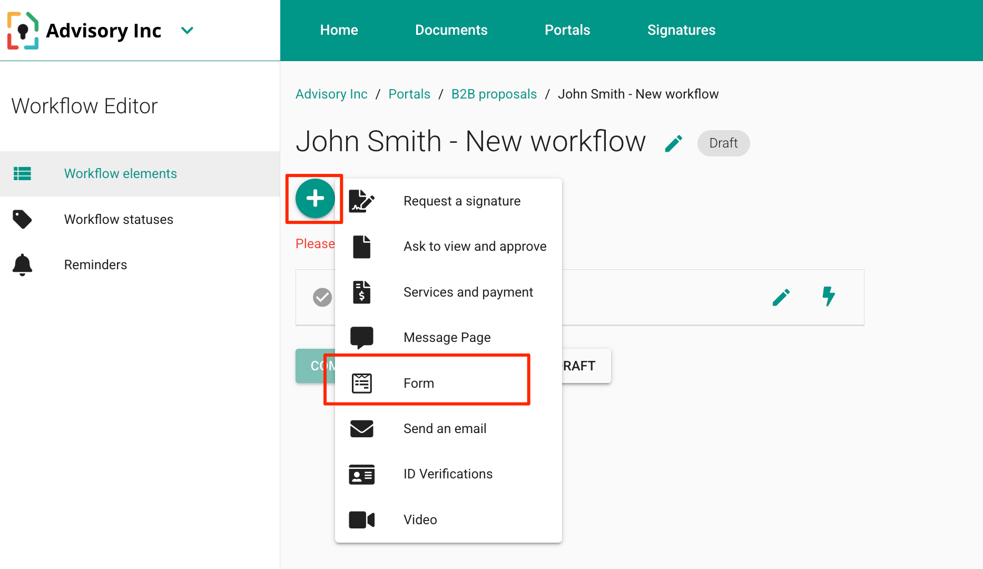Click the Portals breadcrumb link

click(409, 94)
